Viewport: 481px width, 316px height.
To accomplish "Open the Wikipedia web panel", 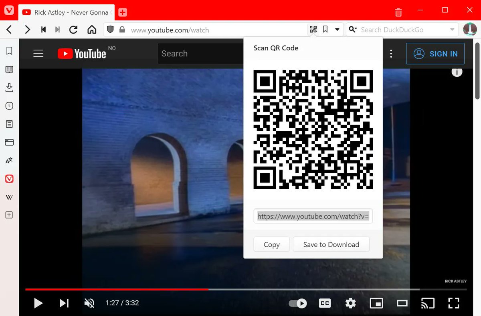I will pyautogui.click(x=9, y=197).
